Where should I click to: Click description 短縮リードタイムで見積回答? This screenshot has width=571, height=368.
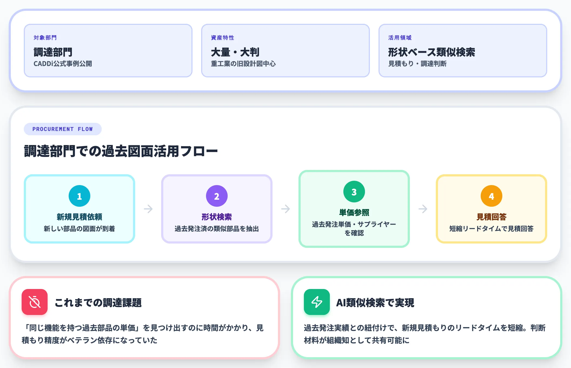(492, 229)
